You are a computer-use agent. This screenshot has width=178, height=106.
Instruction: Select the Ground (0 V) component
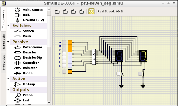pyautogui.click(x=29, y=20)
